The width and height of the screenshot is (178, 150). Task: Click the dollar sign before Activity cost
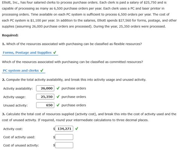point(54,129)
